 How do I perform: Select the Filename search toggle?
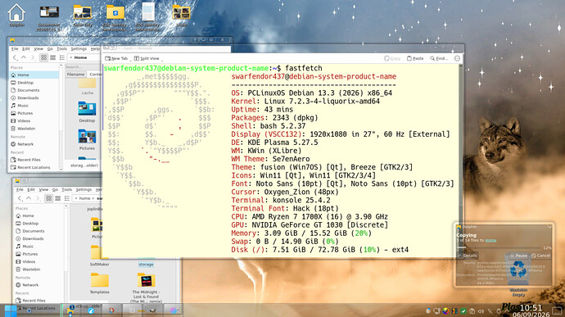pos(75,75)
